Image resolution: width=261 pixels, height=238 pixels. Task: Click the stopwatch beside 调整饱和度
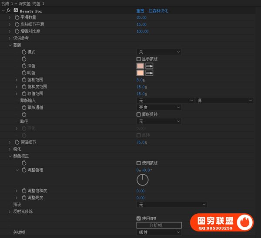24,191
